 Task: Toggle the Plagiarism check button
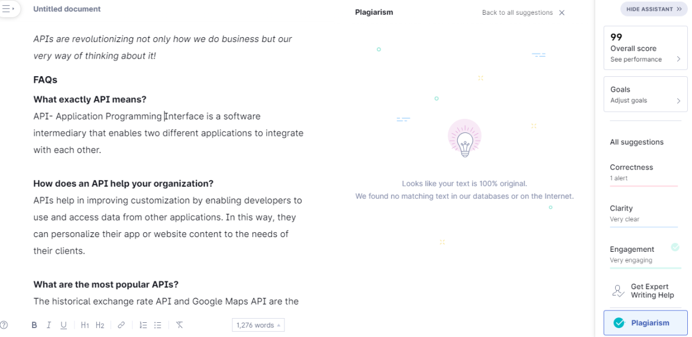(x=645, y=323)
